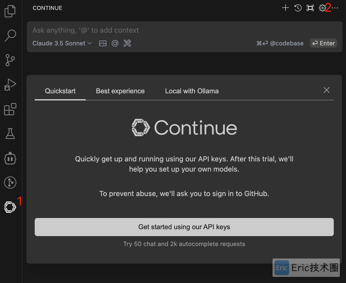Open the Continue extension in the activity bar
This screenshot has height=283, width=346.
[10, 207]
